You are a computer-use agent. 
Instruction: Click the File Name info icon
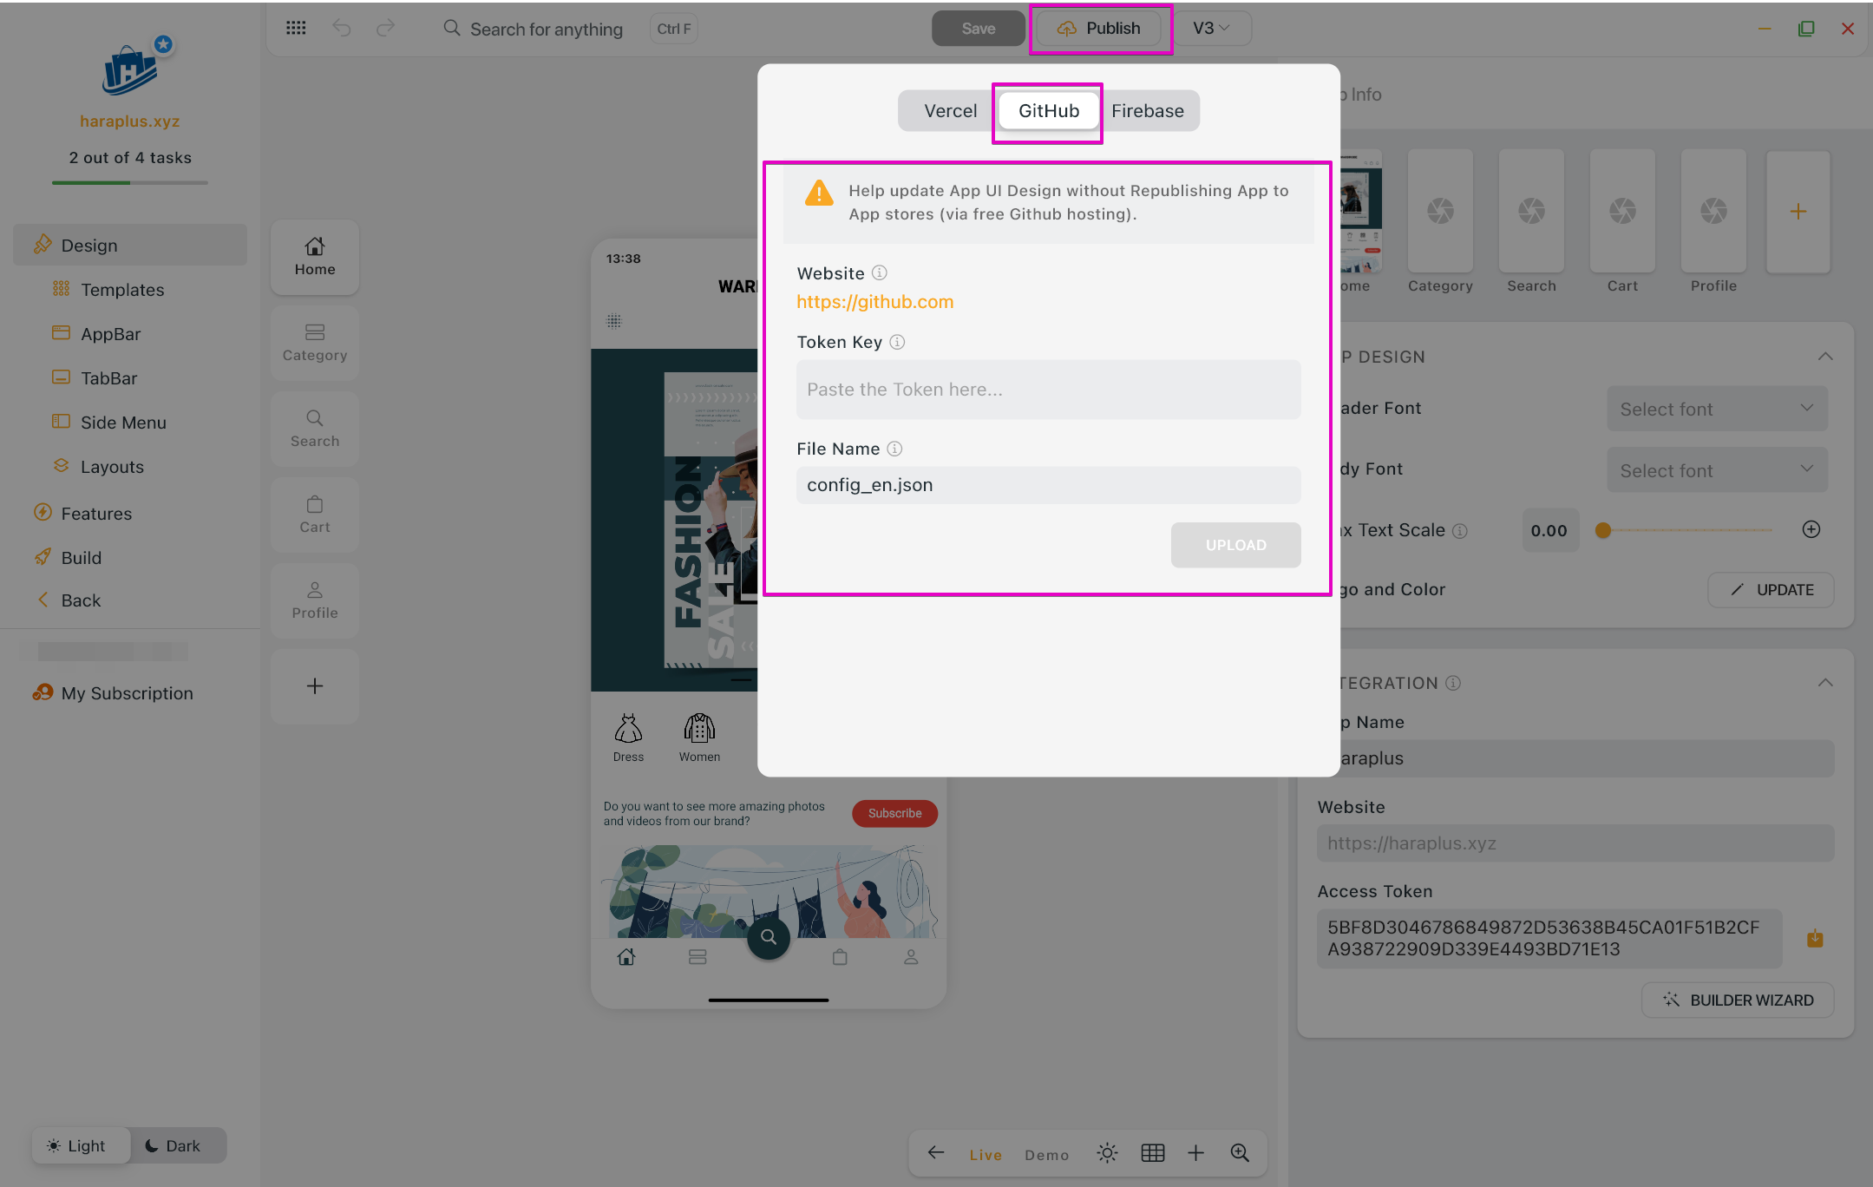tap(894, 449)
